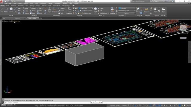This screenshot has width=191, height=107.
Task: Open the ByLayer color dropdown
Action: click(x=127, y=8)
